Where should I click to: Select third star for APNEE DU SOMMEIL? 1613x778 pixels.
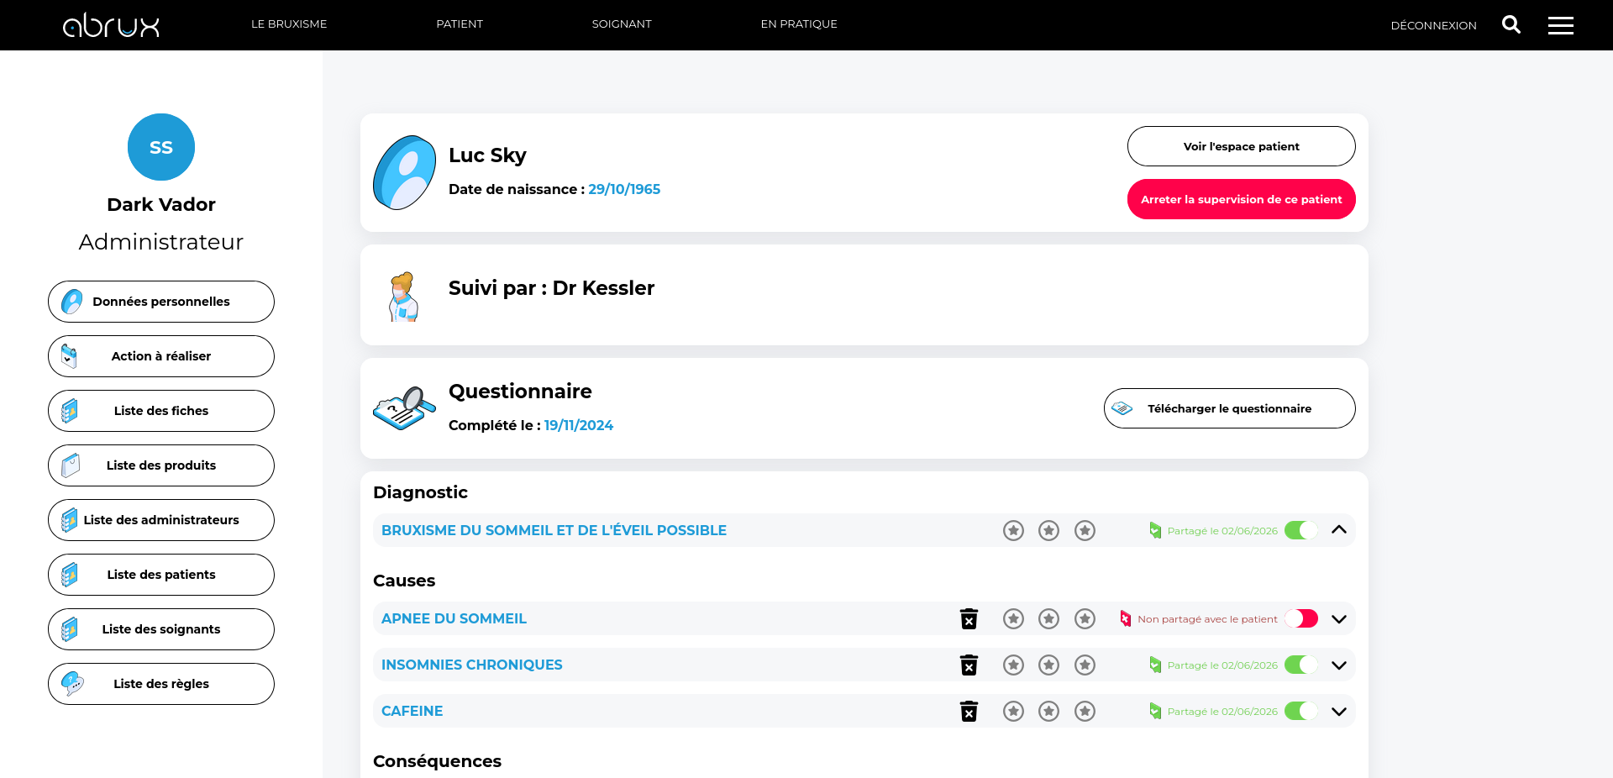1085,618
